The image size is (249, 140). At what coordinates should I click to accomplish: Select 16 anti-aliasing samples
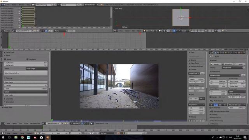point(224,105)
